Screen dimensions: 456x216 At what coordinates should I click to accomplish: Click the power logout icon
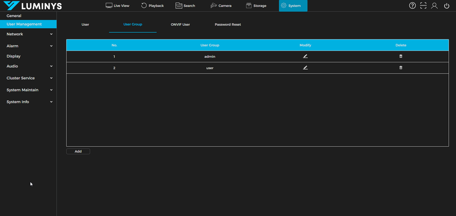tap(446, 6)
